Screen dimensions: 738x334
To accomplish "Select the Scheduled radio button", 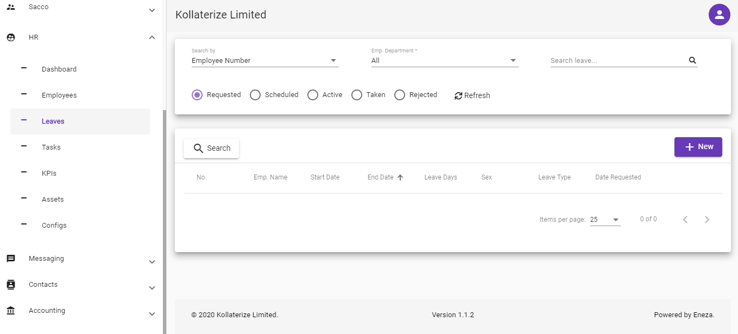I will coord(255,95).
